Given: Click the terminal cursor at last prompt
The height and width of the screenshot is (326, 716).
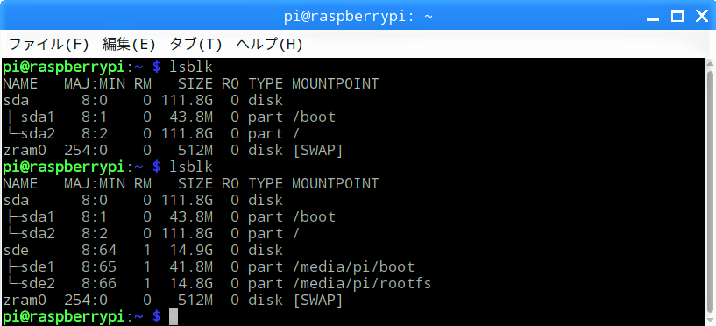Looking at the screenshot, I should (173, 316).
